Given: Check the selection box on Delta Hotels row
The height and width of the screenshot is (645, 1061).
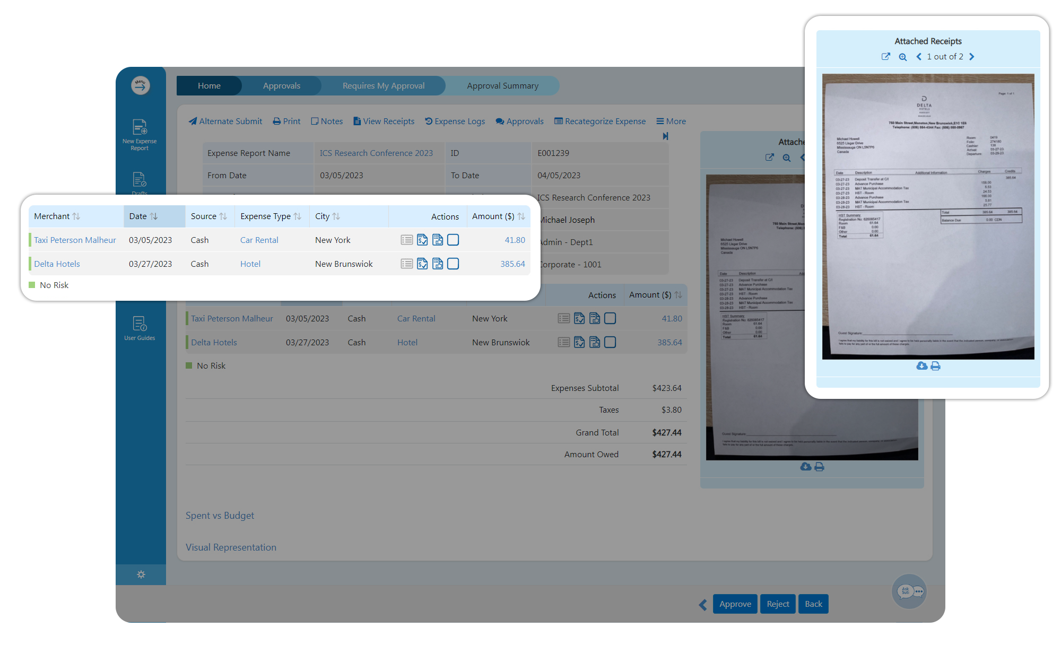Looking at the screenshot, I should pyautogui.click(x=453, y=264).
